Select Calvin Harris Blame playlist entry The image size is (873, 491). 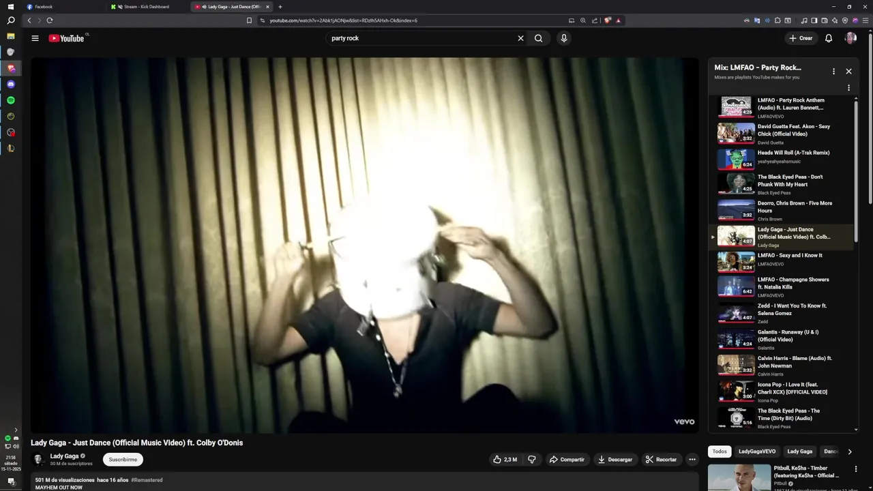click(781, 365)
